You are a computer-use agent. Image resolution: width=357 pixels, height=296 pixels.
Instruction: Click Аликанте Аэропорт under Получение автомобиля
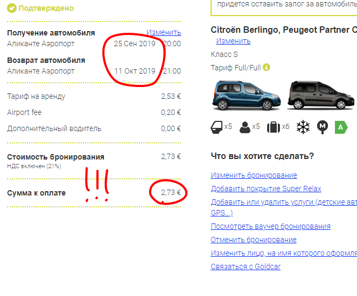click(41, 44)
